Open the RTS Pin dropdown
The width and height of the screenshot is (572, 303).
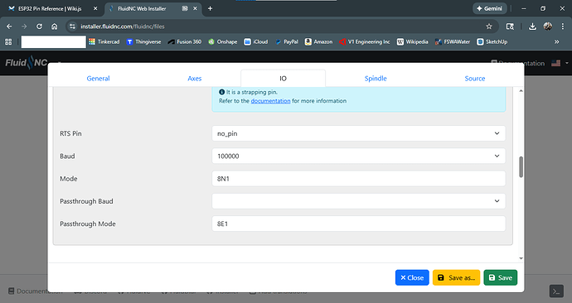coord(359,133)
